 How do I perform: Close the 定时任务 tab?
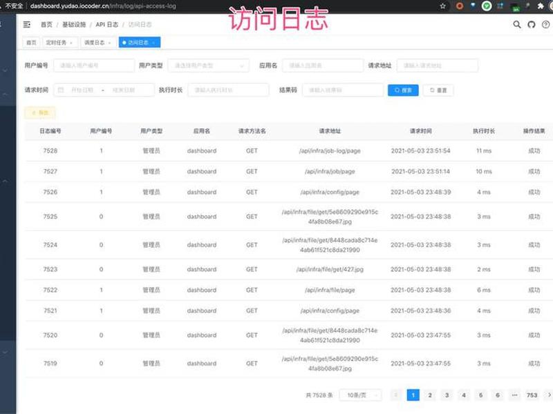point(71,43)
